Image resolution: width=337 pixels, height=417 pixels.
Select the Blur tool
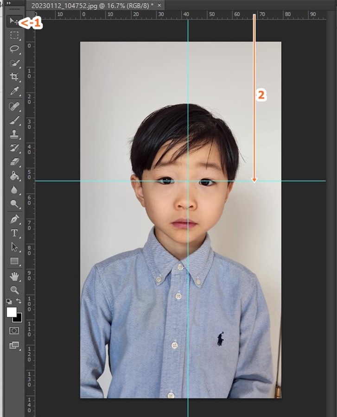(x=14, y=190)
